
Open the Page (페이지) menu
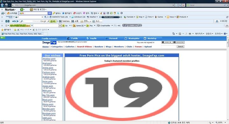[199, 34]
